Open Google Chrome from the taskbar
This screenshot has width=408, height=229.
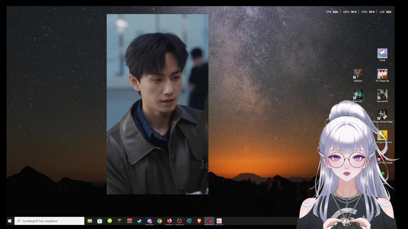tap(159, 221)
